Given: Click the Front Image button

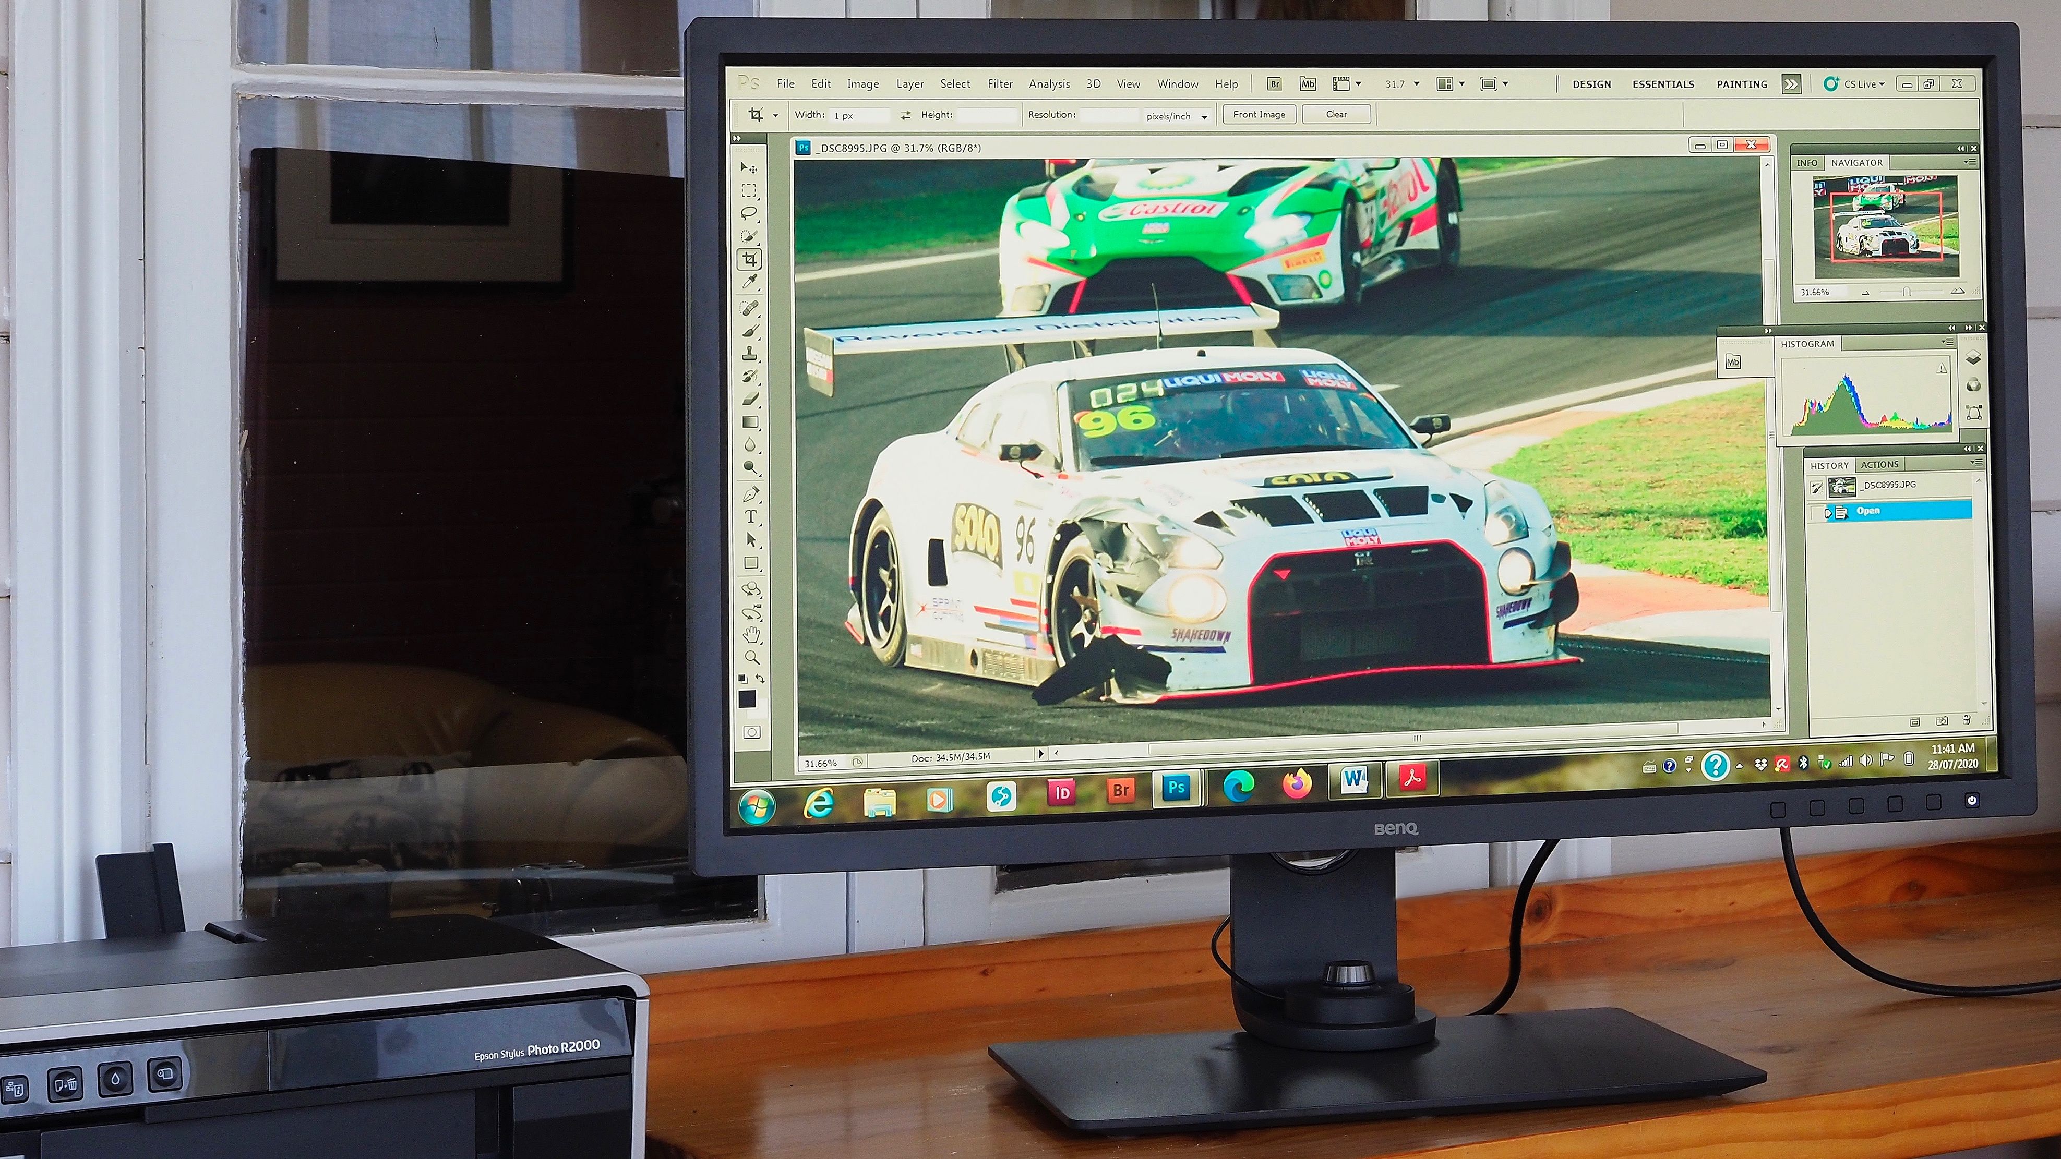Looking at the screenshot, I should (x=1260, y=114).
